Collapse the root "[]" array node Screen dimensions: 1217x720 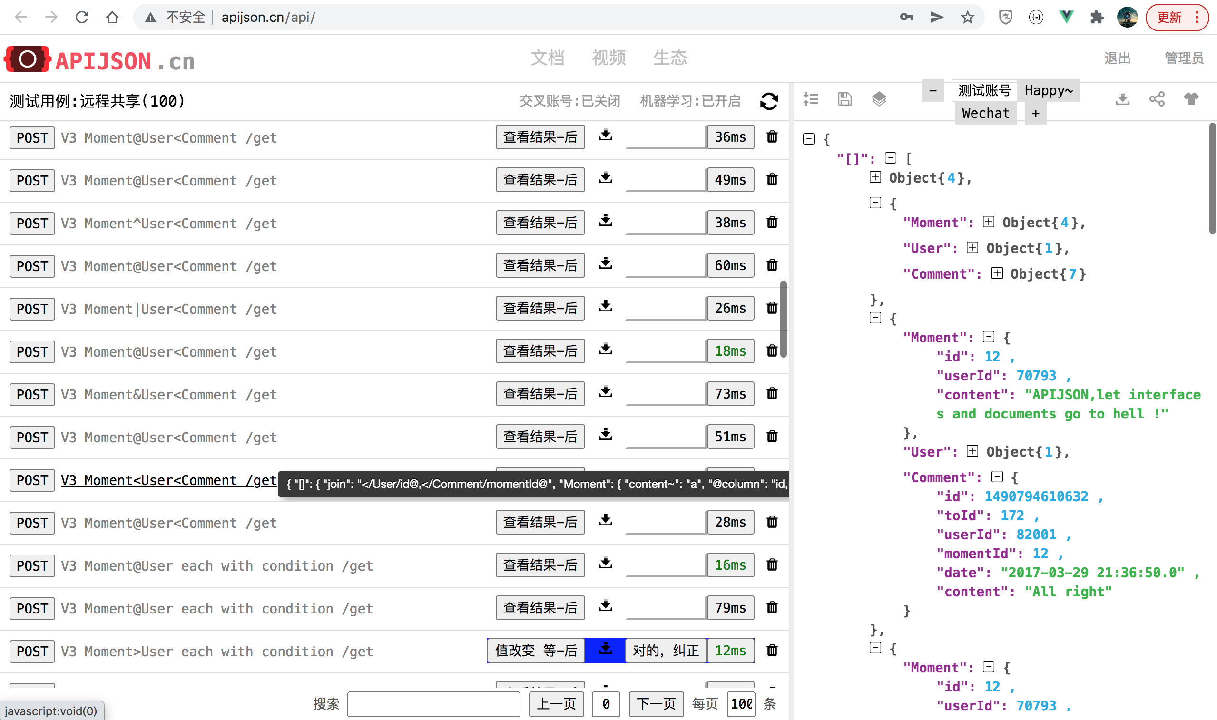(x=891, y=158)
